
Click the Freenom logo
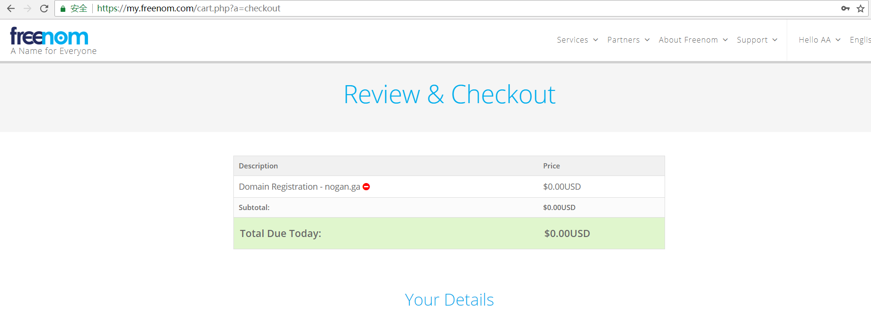tap(49, 37)
